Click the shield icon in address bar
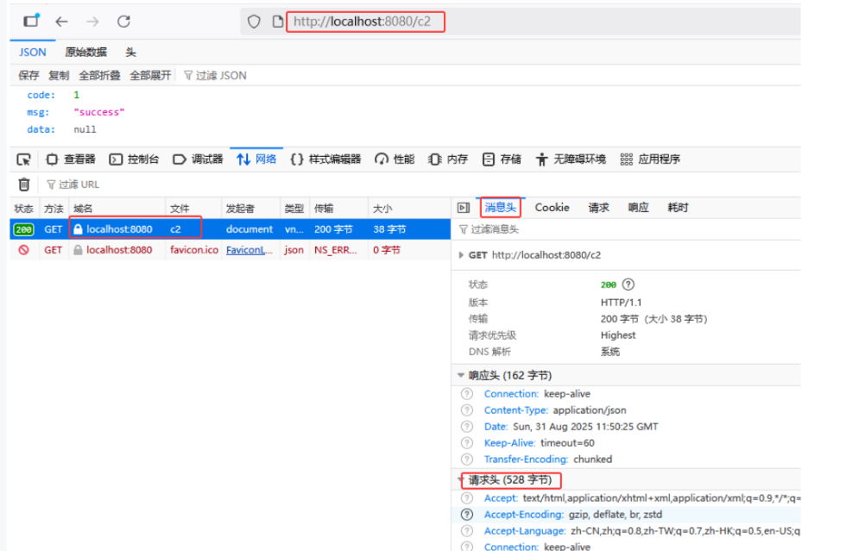Image resolution: width=853 pixels, height=551 pixels. pyautogui.click(x=254, y=22)
